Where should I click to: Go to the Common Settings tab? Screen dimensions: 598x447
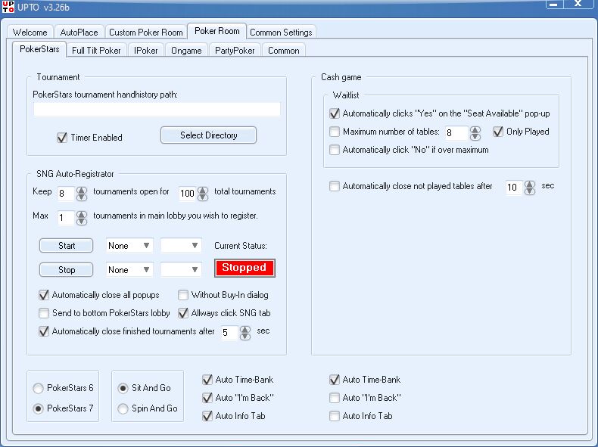point(281,32)
